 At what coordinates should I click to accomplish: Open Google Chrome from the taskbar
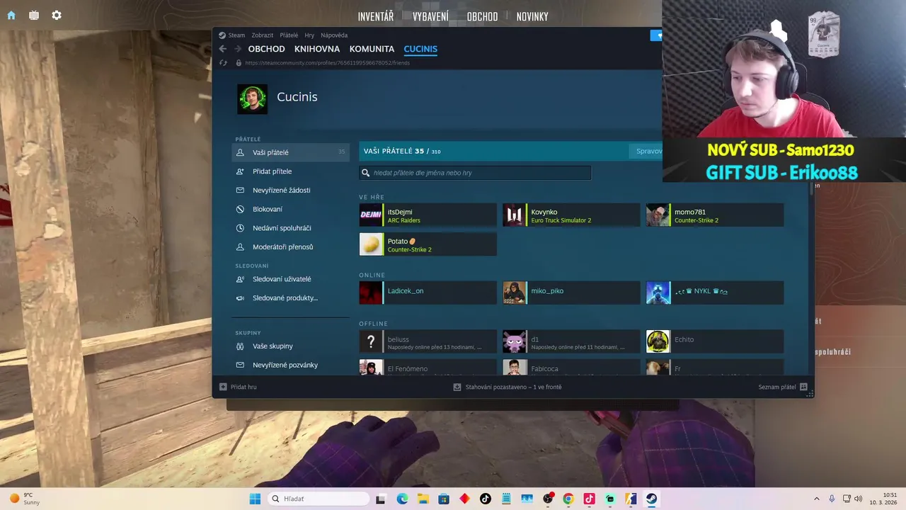(568, 499)
